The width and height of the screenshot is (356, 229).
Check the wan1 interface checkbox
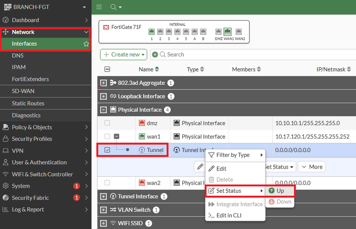pos(107,136)
